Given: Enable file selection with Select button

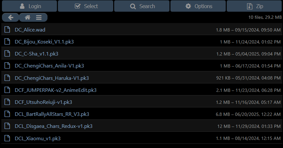Looking at the screenshot, I should [86, 6].
